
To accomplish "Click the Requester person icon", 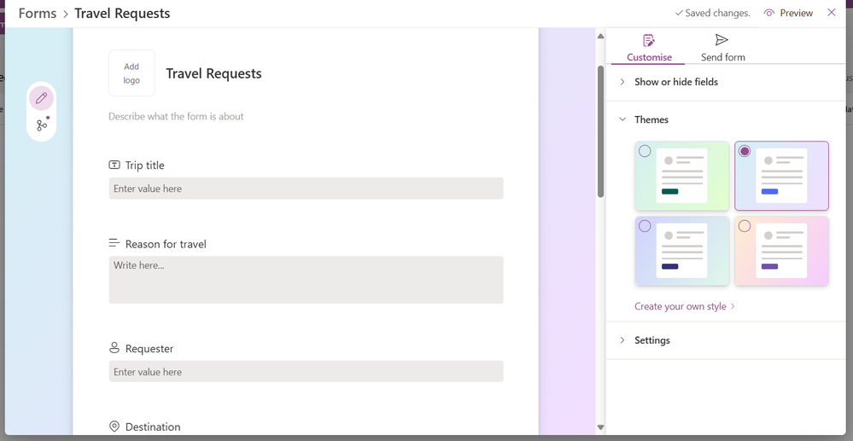I will coord(114,348).
